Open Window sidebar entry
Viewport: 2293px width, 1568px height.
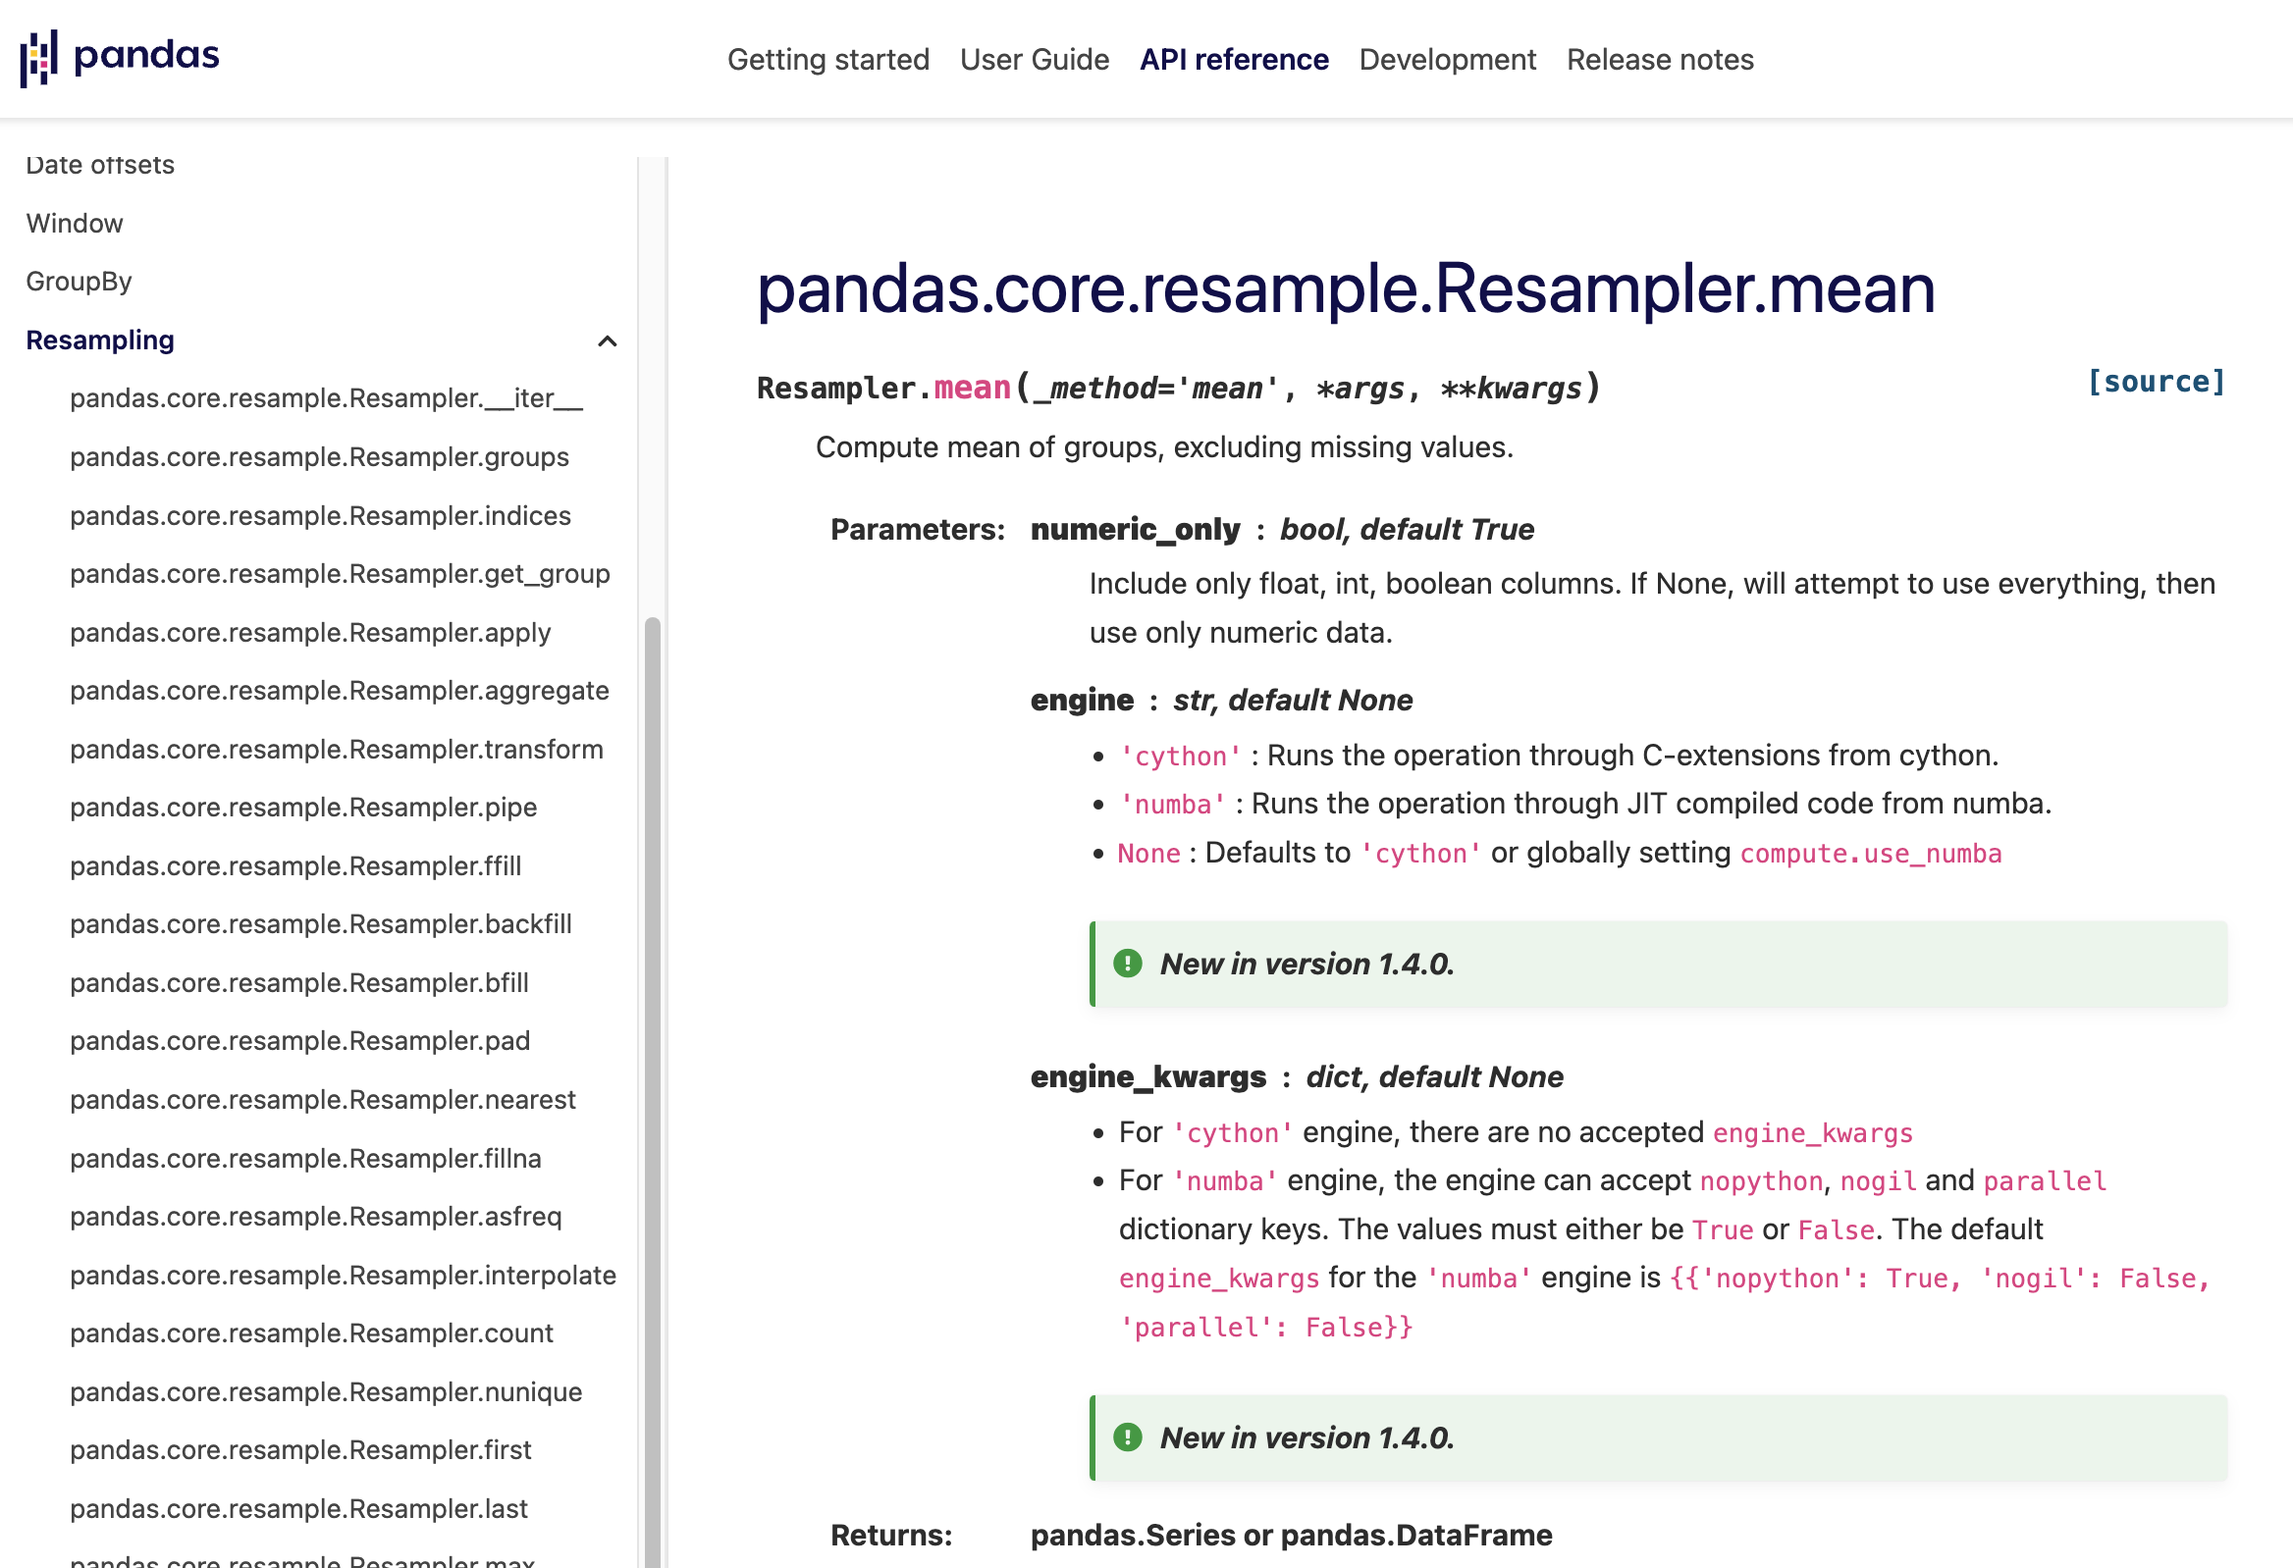pos(74,223)
